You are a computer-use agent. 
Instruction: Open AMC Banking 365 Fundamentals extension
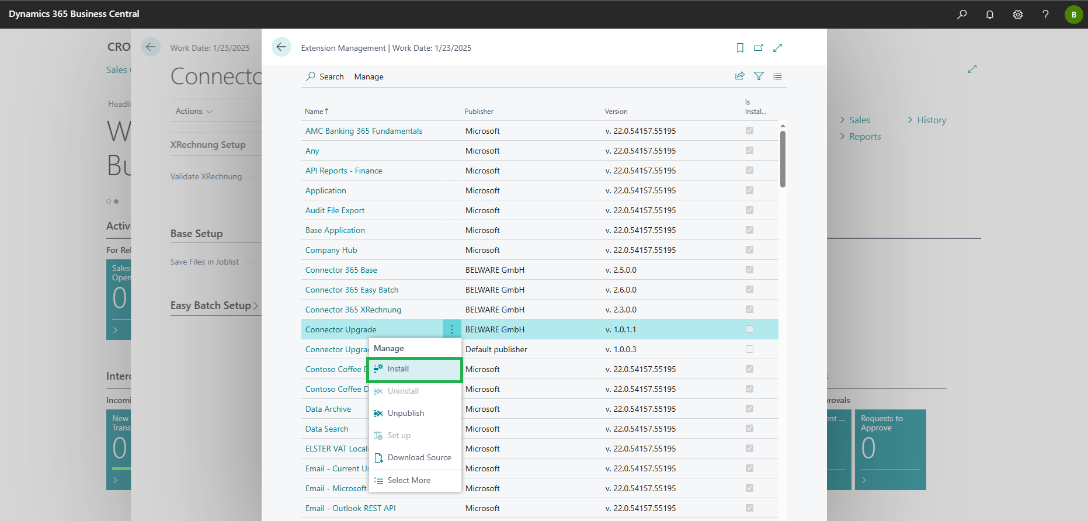pos(364,131)
